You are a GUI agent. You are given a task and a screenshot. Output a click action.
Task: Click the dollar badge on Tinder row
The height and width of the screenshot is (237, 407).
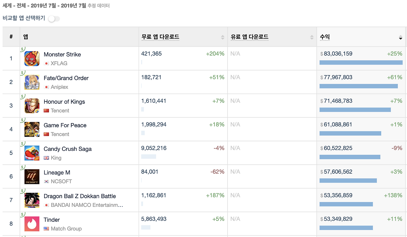click(22, 214)
